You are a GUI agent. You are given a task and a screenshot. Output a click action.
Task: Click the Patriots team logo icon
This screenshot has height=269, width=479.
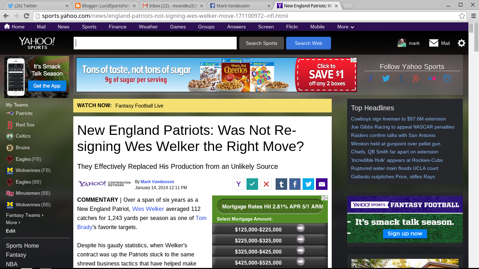click(x=10, y=113)
